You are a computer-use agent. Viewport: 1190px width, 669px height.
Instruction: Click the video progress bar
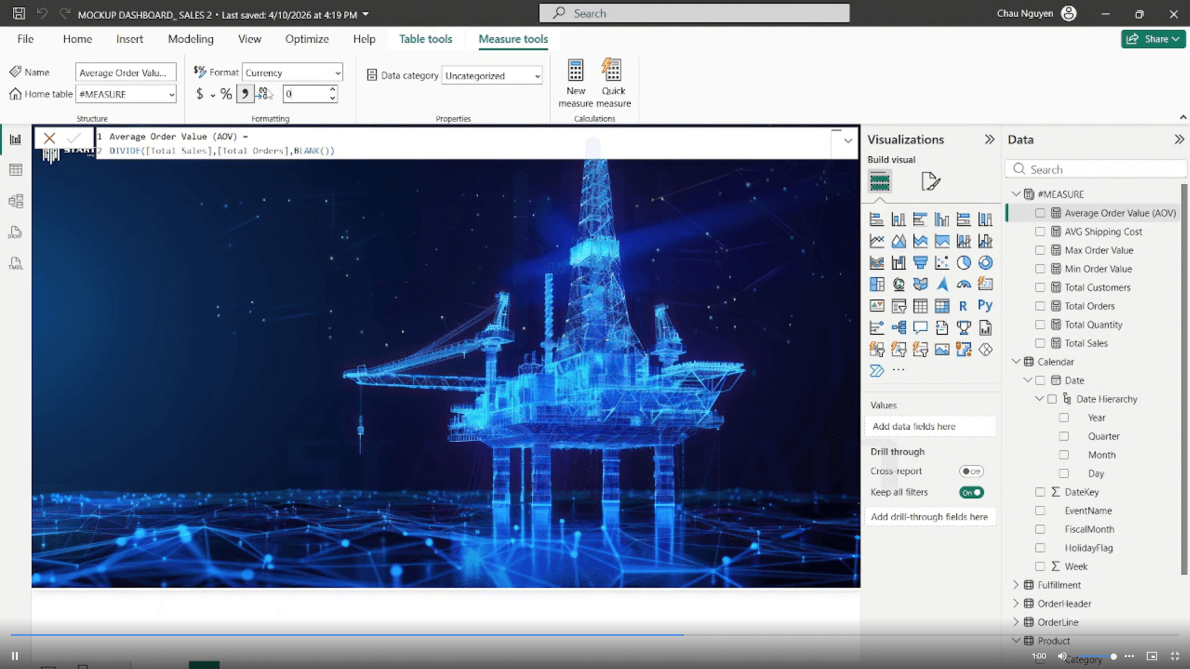point(595,635)
